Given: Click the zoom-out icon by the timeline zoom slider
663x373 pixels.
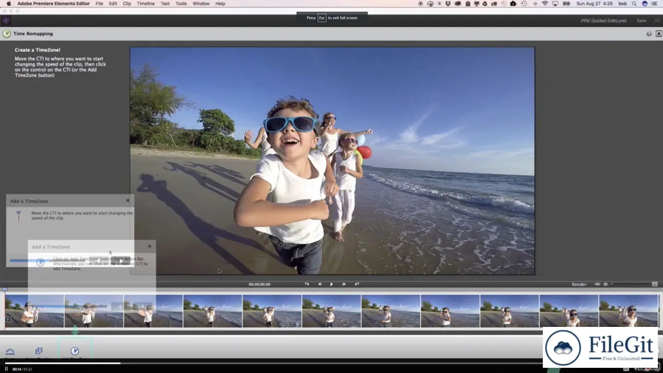Looking at the screenshot, I should (606, 284).
